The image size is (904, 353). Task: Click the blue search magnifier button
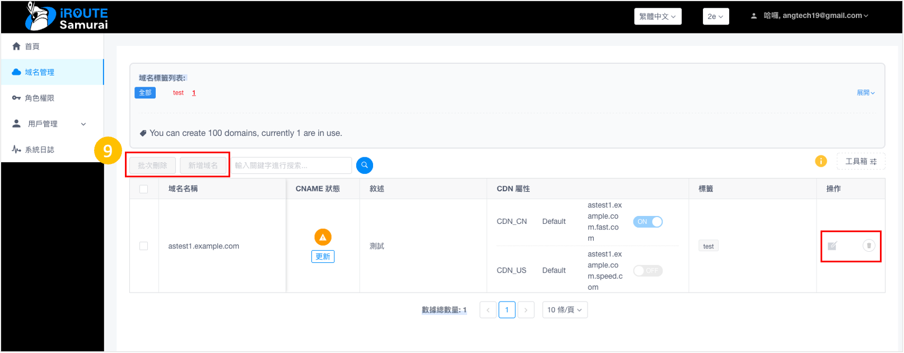[364, 166]
